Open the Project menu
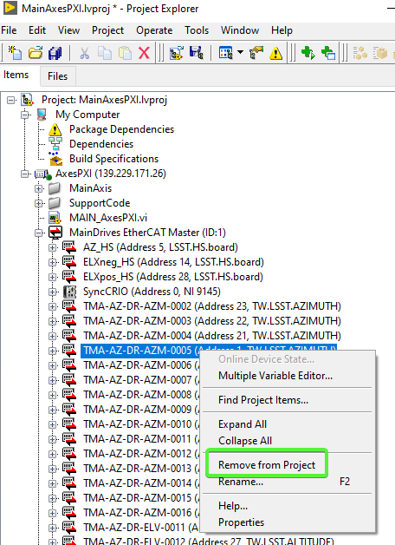The height and width of the screenshot is (545, 395). pyautogui.click(x=107, y=30)
